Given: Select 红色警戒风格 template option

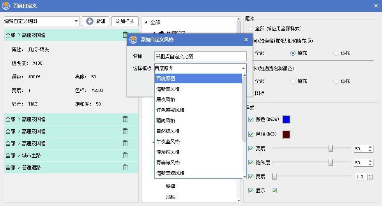Looking at the screenshot, I should [x=198, y=110].
